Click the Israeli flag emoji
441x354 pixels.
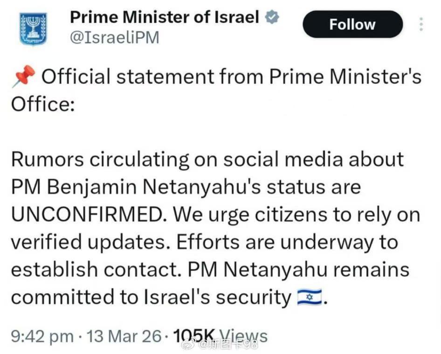pos(310,297)
